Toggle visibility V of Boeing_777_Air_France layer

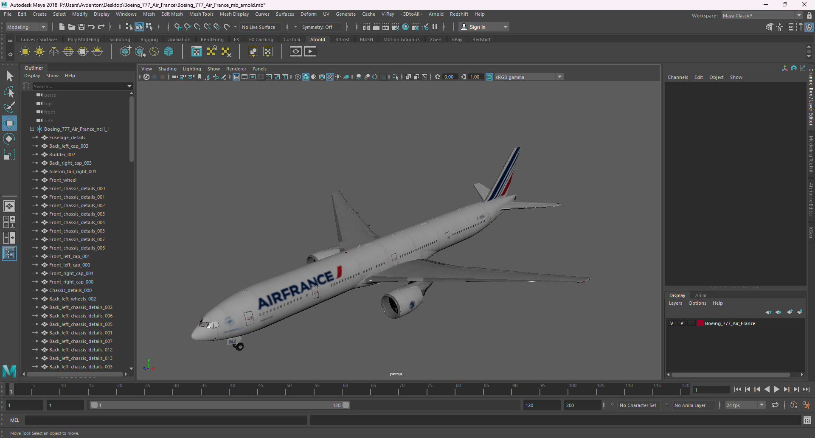[672, 323]
